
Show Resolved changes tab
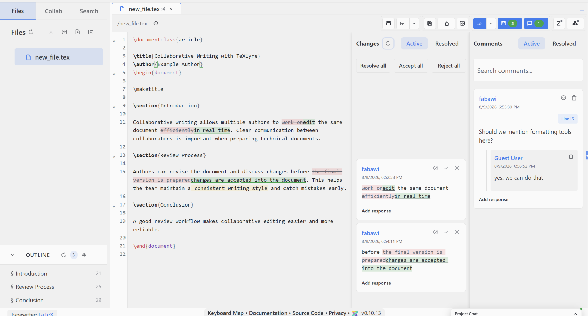click(447, 44)
